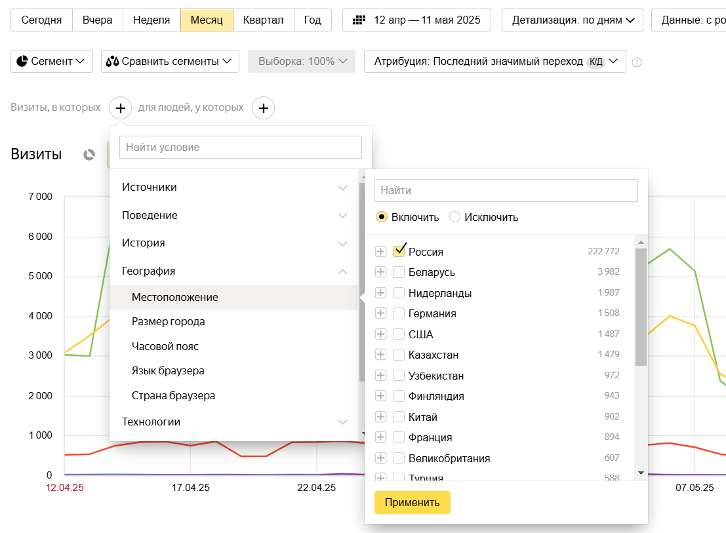Expand the Россия row plus icon
726x533 pixels.
(x=380, y=252)
